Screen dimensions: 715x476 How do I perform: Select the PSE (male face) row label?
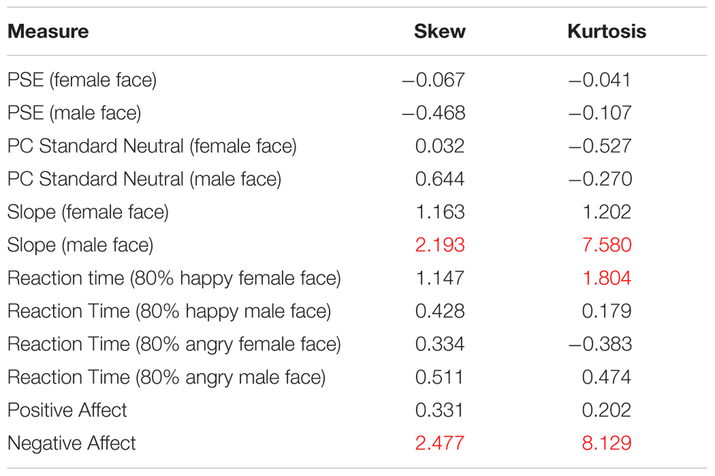74,112
